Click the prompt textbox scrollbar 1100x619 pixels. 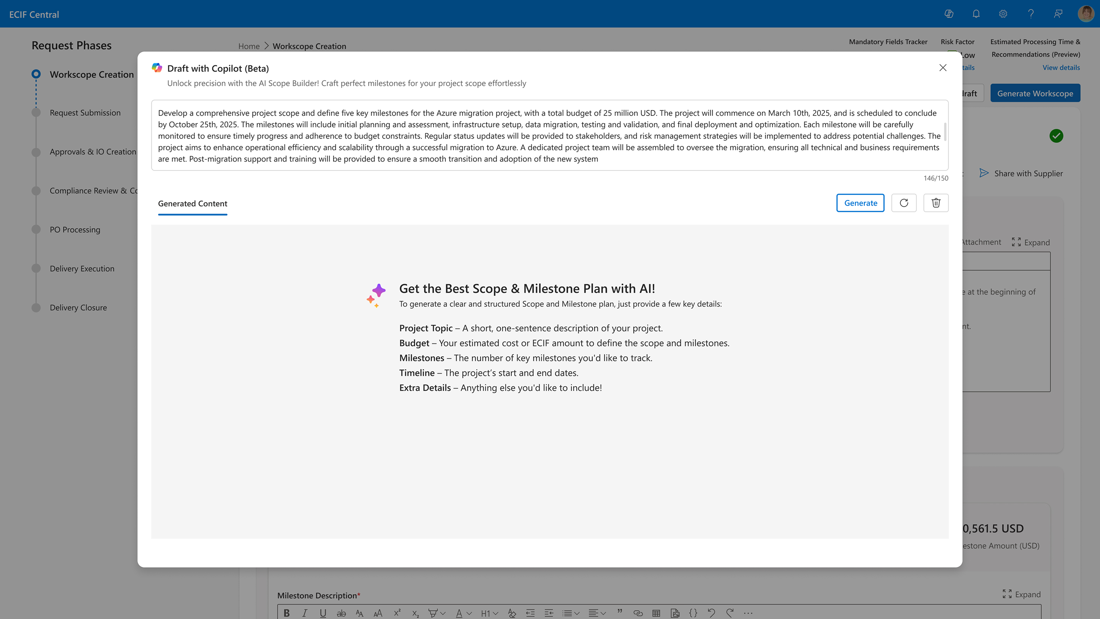pos(945,131)
